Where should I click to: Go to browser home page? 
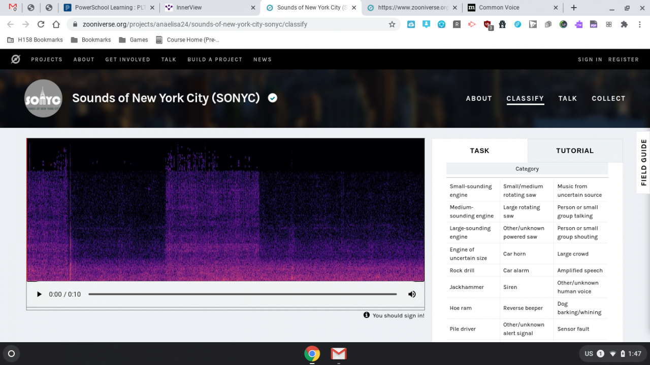[56, 24]
